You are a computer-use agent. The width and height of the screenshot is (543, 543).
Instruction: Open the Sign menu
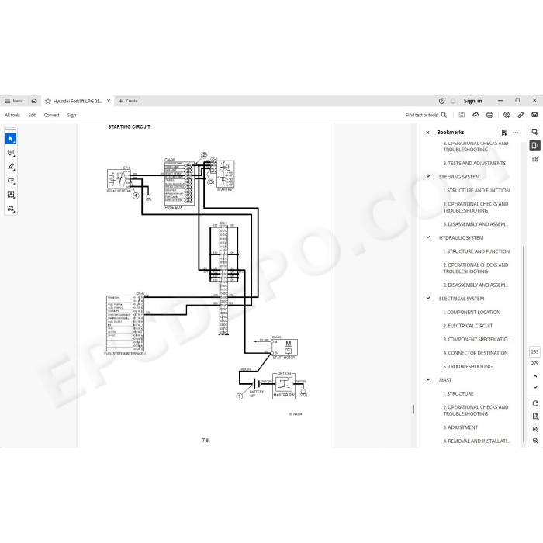click(71, 115)
